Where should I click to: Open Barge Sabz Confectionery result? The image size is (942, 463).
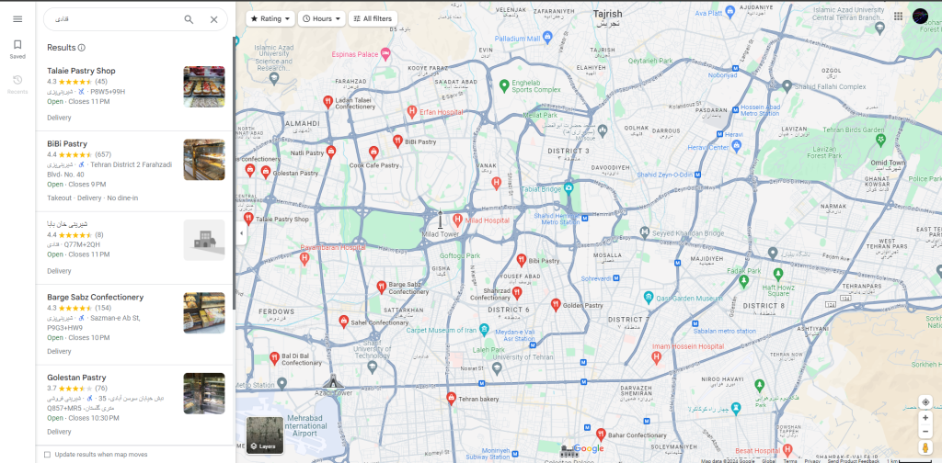pyautogui.click(x=135, y=324)
